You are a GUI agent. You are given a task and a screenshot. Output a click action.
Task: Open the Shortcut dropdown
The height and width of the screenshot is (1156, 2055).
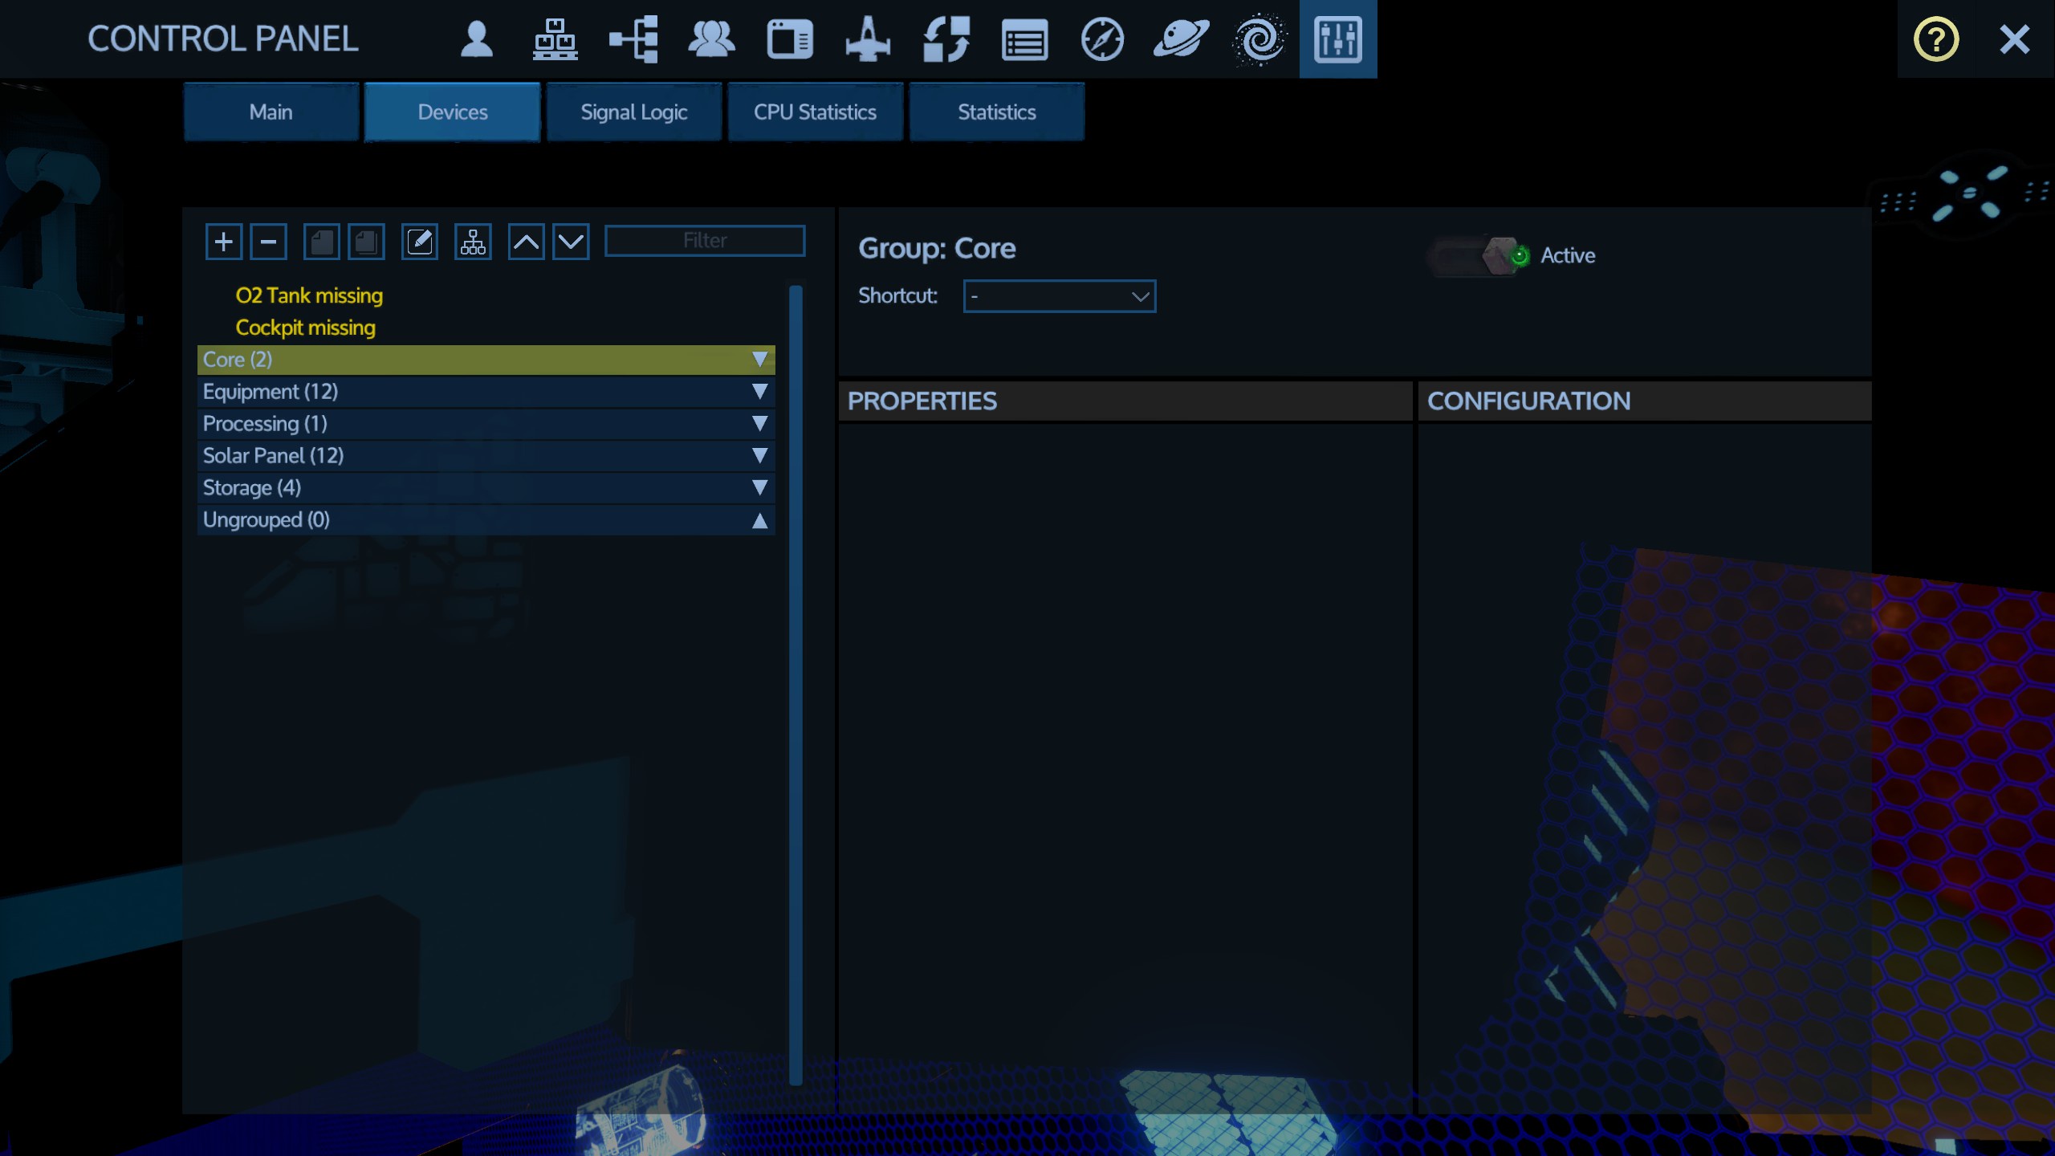(1059, 296)
